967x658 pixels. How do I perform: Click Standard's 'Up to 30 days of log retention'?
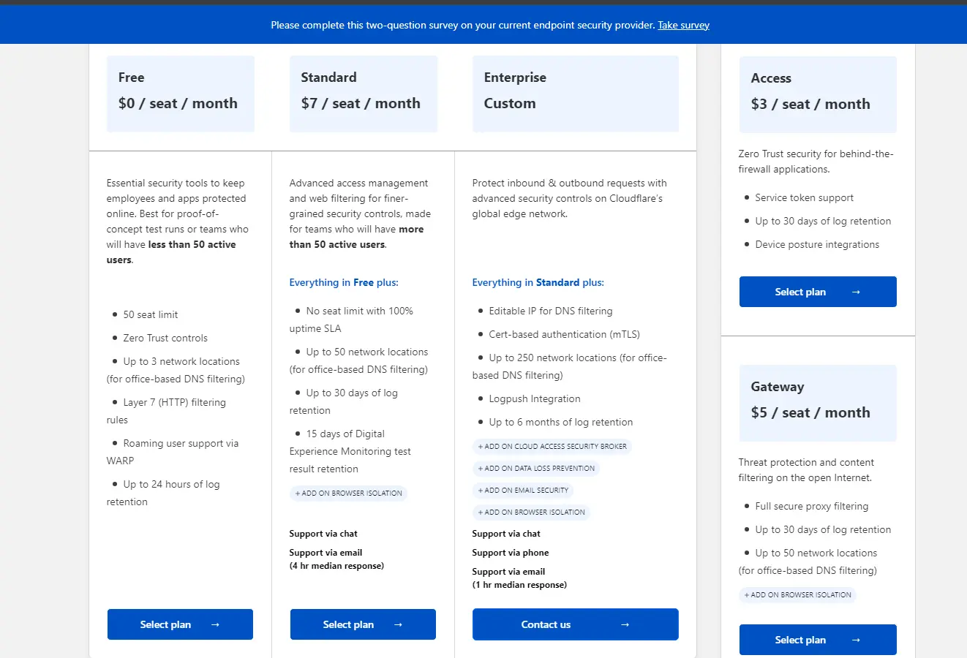[x=344, y=401]
